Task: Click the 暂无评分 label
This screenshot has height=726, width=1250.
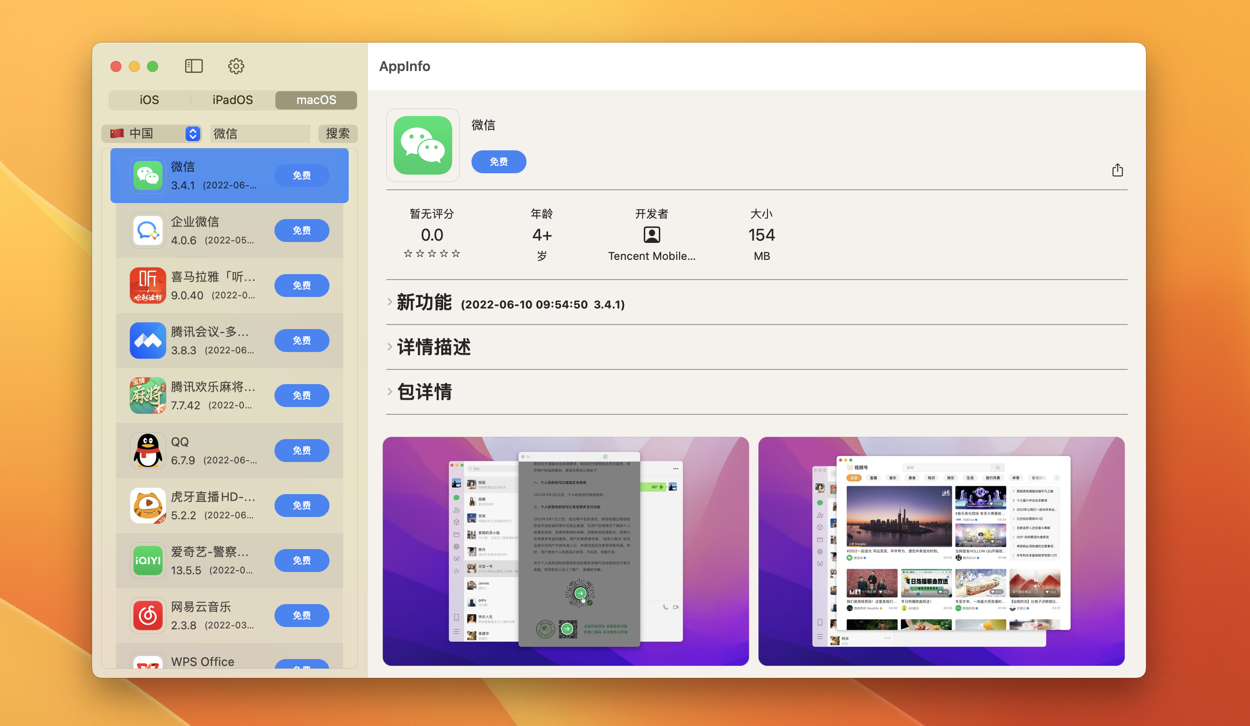Action: tap(432, 214)
